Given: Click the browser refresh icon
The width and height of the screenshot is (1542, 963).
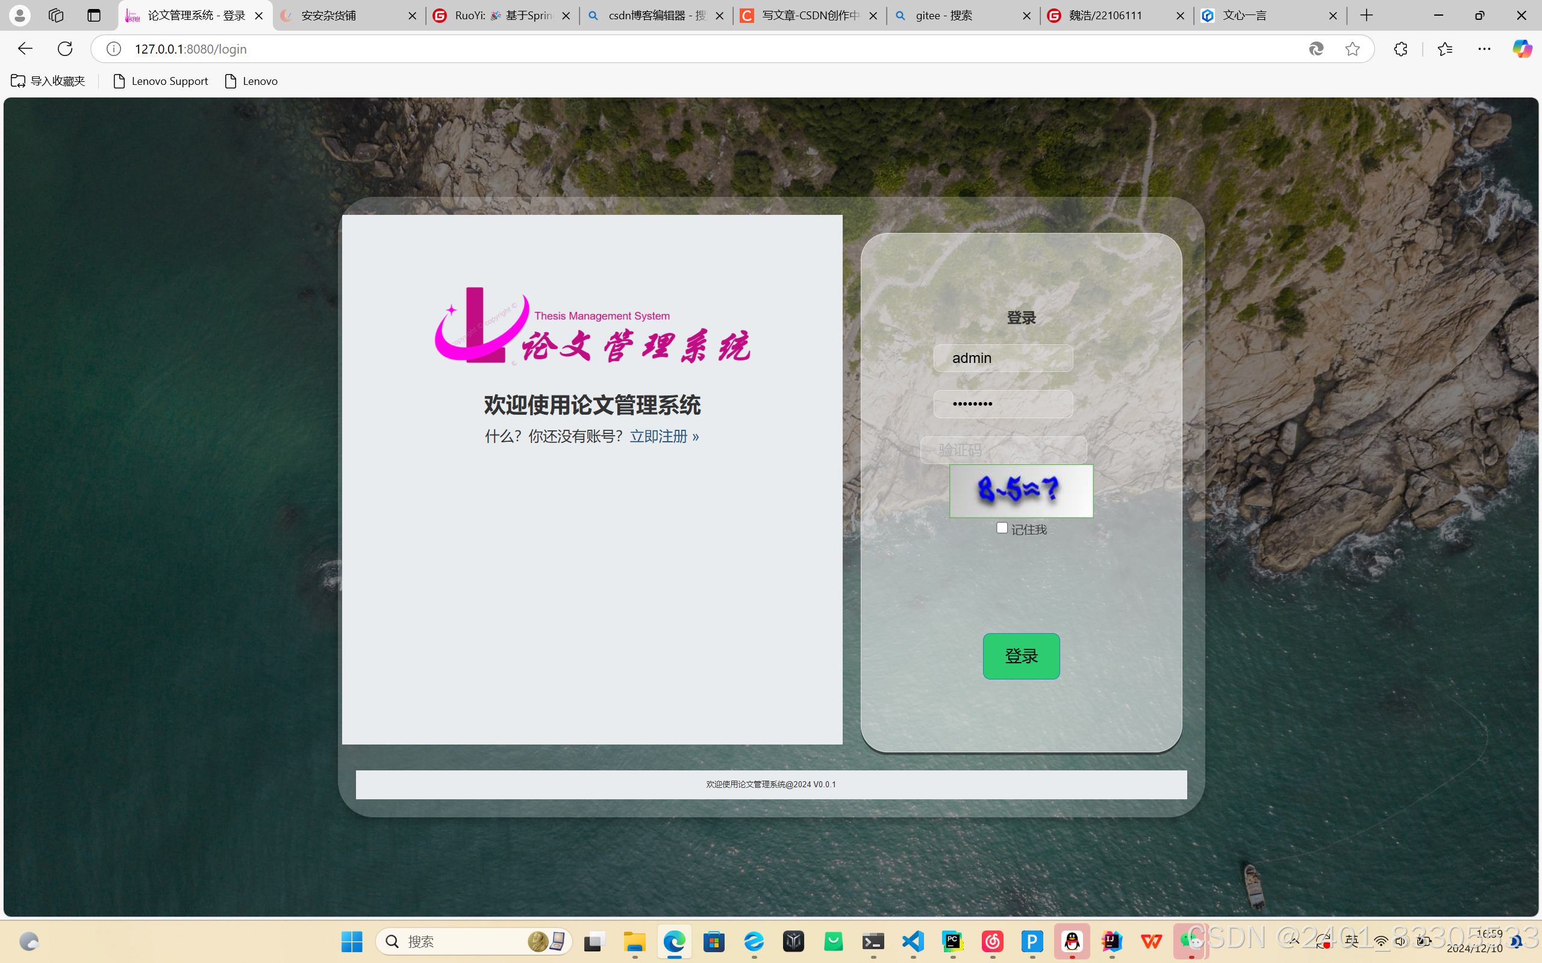Looking at the screenshot, I should [65, 49].
